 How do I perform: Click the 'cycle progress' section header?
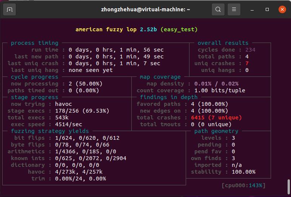click(34, 77)
